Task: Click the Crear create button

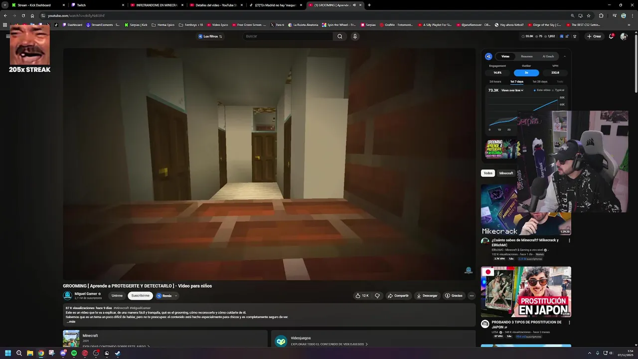Action: pyautogui.click(x=594, y=36)
